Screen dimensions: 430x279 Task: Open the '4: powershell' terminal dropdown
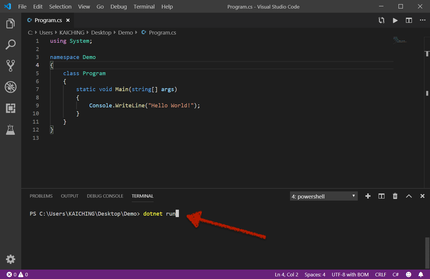[x=323, y=196]
